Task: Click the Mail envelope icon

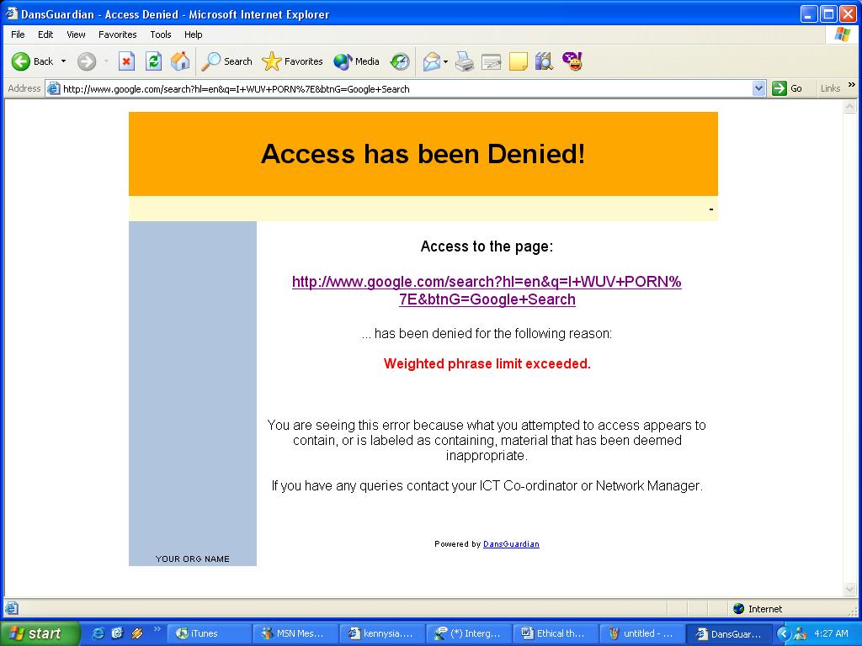Action: [x=432, y=61]
